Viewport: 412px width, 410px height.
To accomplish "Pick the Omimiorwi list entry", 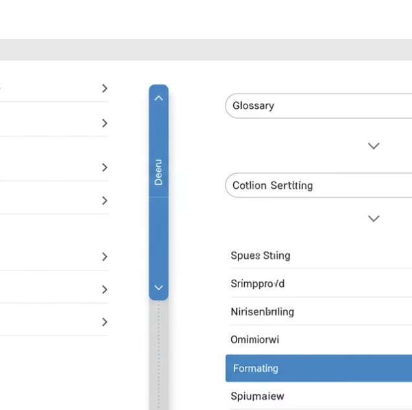I will [x=321, y=339].
